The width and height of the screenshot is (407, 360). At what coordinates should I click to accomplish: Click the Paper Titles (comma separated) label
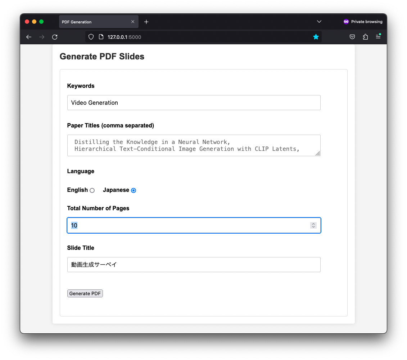pos(110,125)
